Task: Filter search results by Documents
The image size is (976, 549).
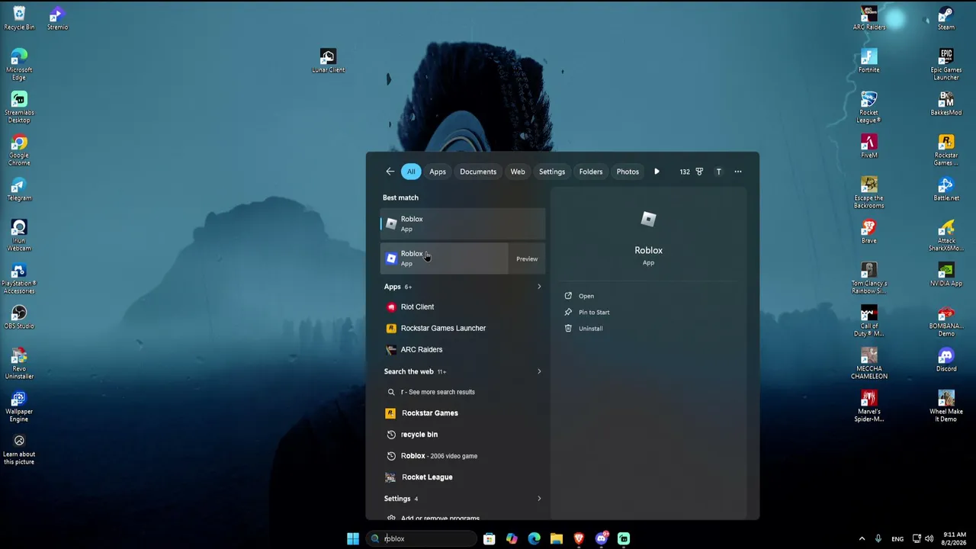Action: point(478,172)
